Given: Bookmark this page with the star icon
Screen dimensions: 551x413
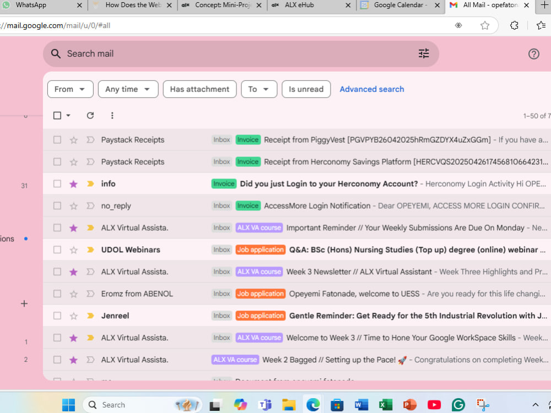Looking at the screenshot, I should pos(485,25).
